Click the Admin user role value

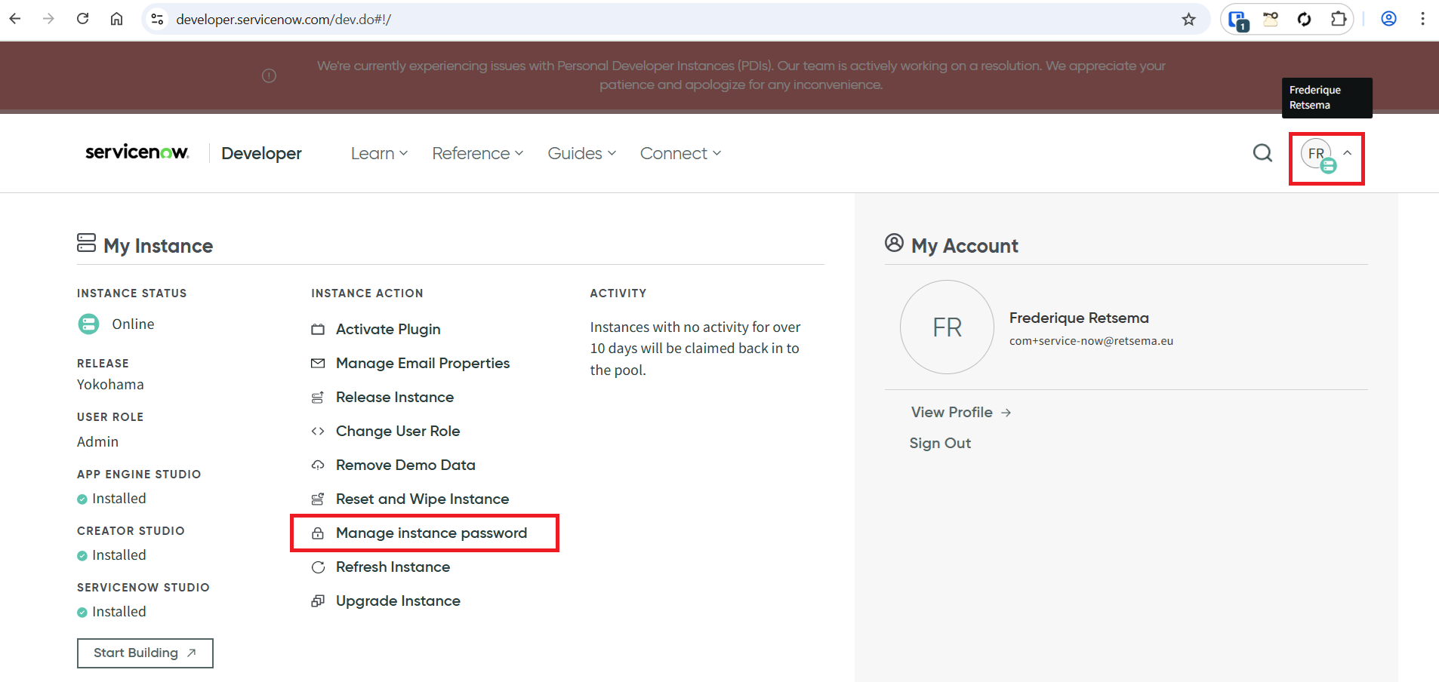[97, 442]
